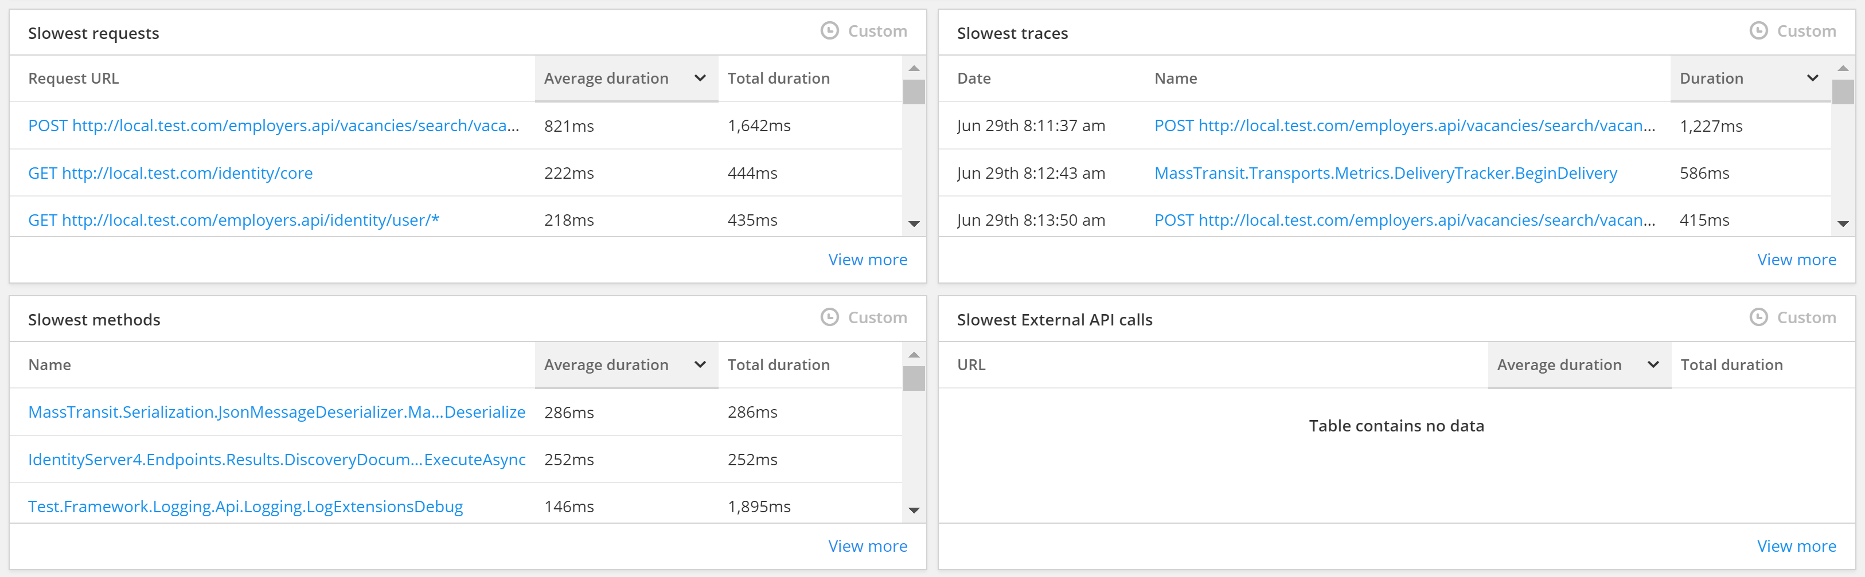Open Custom timeframe in Slowest methods panel
Screen dimensions: 1865x577
[877, 317]
